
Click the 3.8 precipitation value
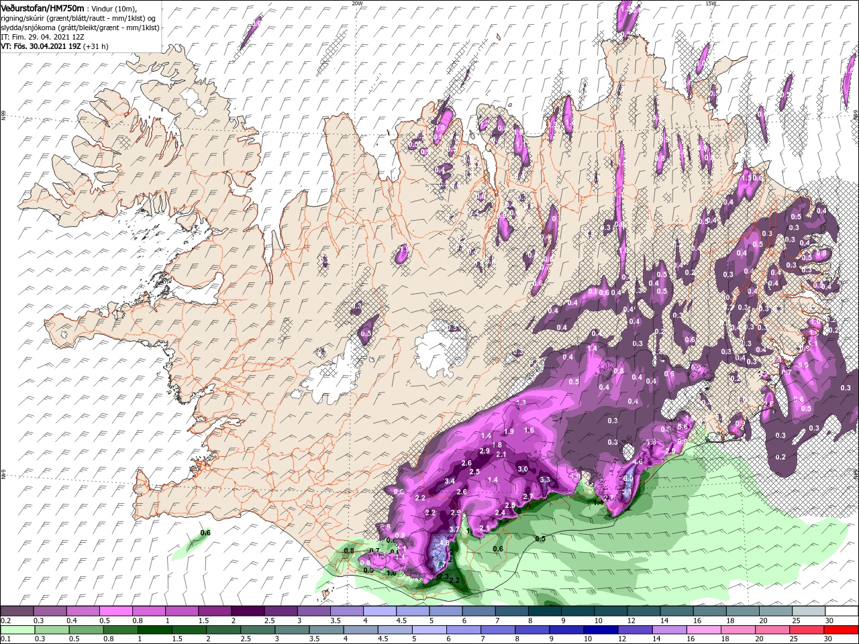click(652, 442)
